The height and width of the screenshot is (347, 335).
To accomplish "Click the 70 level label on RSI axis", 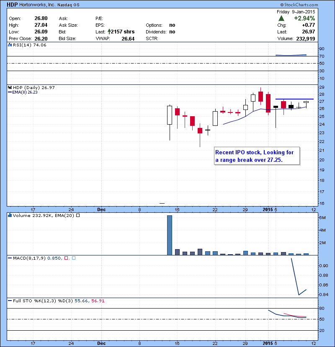I will point(322,56).
